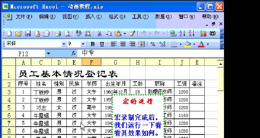This screenshot has height=138, width=260.
Task: Save the workbook with the floppy icon
Action: 28,34
